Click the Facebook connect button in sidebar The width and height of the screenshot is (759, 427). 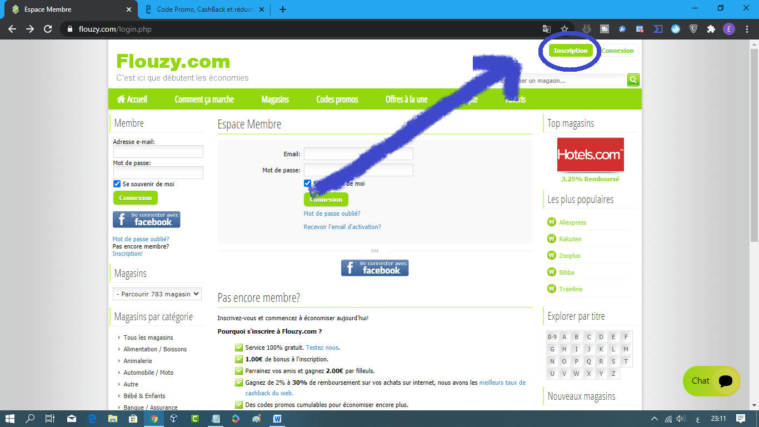tap(147, 220)
